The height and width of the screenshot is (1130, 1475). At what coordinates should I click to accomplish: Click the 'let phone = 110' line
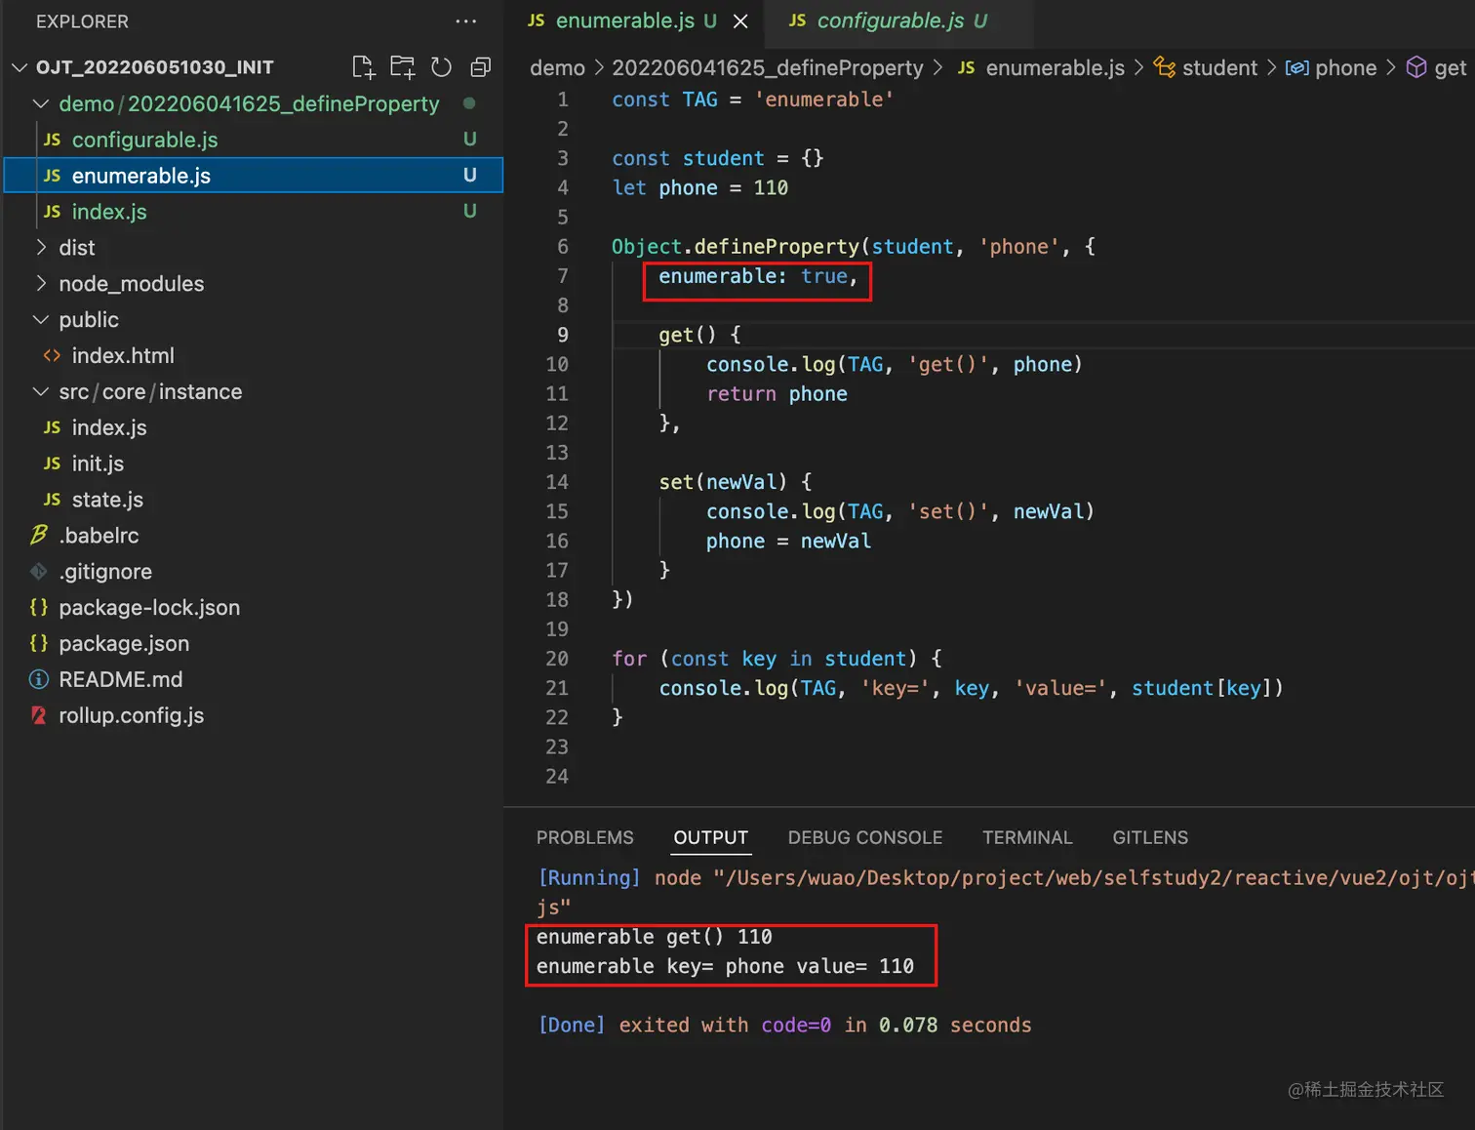click(x=699, y=188)
